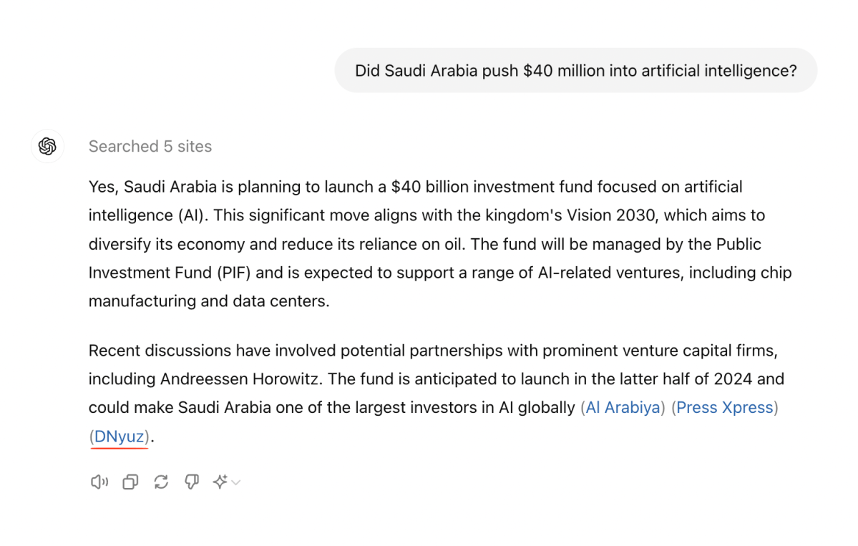858x546 pixels.
Task: Click the sparkle change-model icon
Action: coord(220,482)
